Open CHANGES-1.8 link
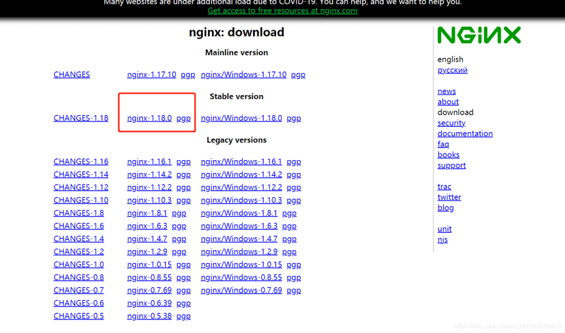The height and width of the screenshot is (333, 565). [78, 213]
